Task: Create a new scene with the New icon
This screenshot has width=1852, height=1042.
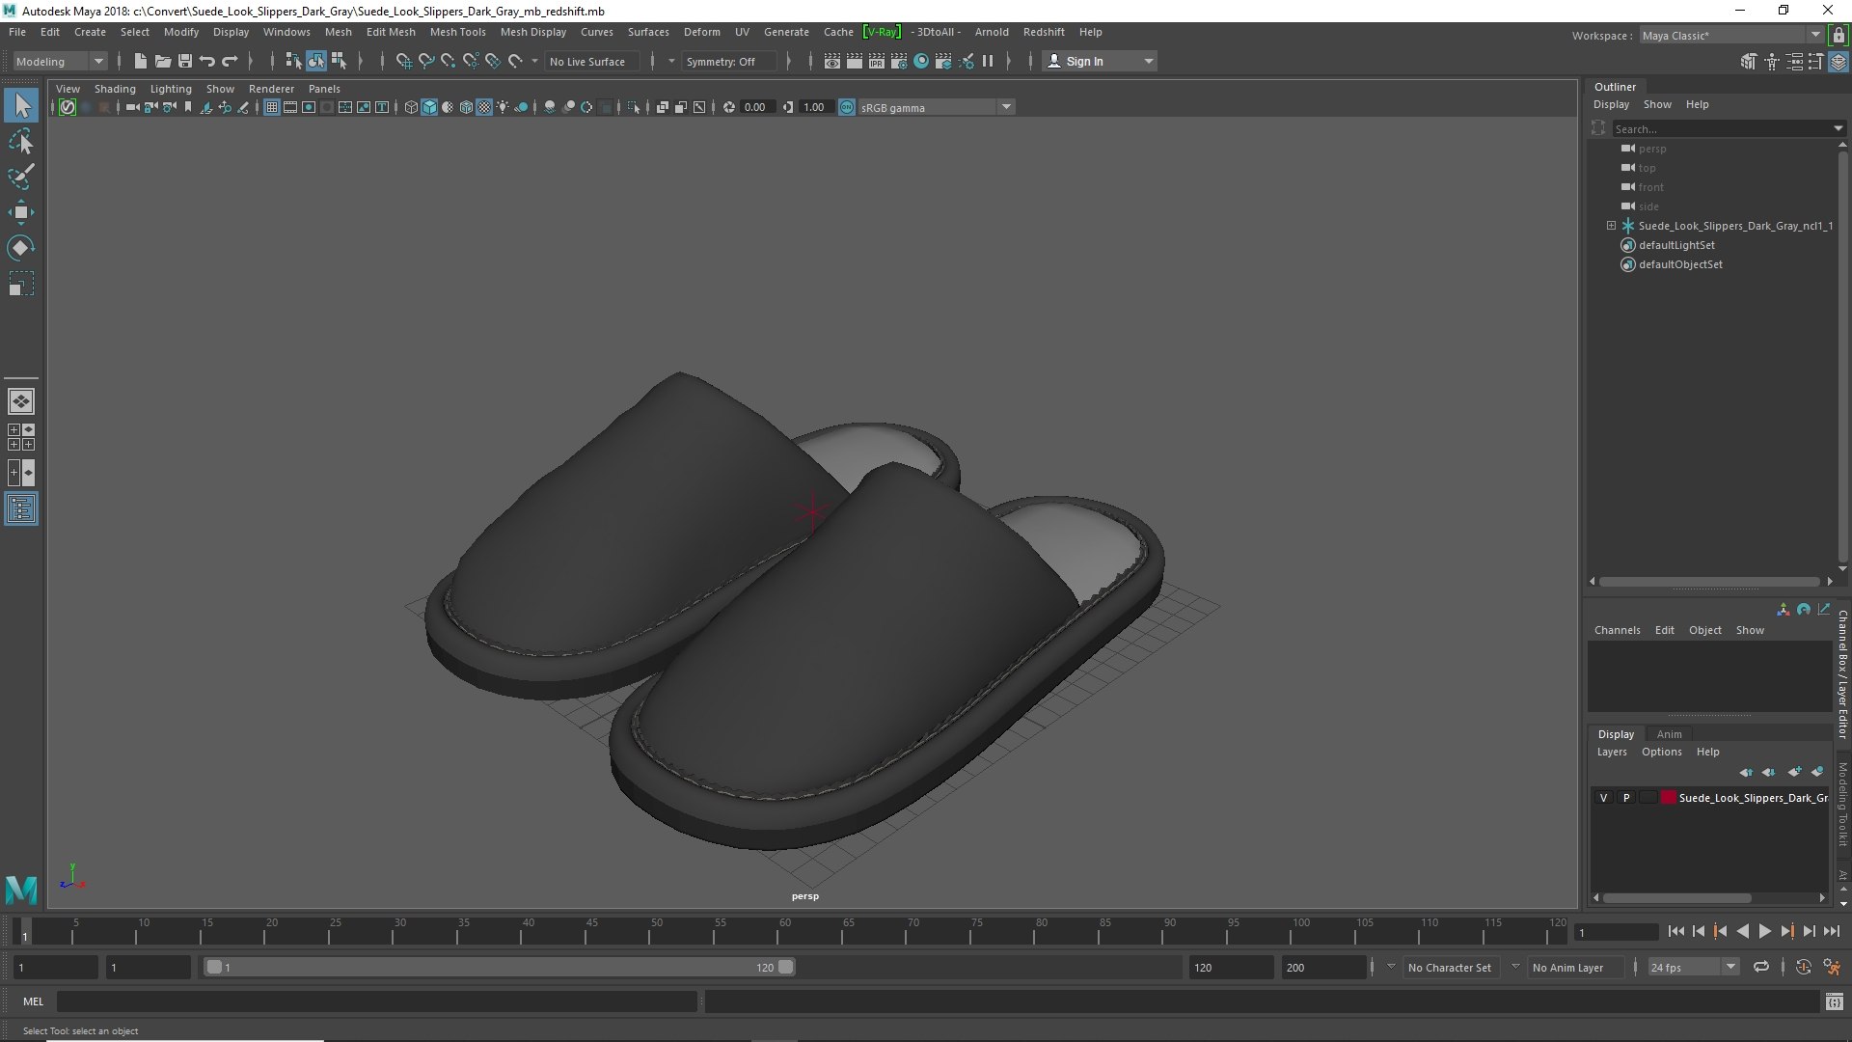Action: (140, 61)
